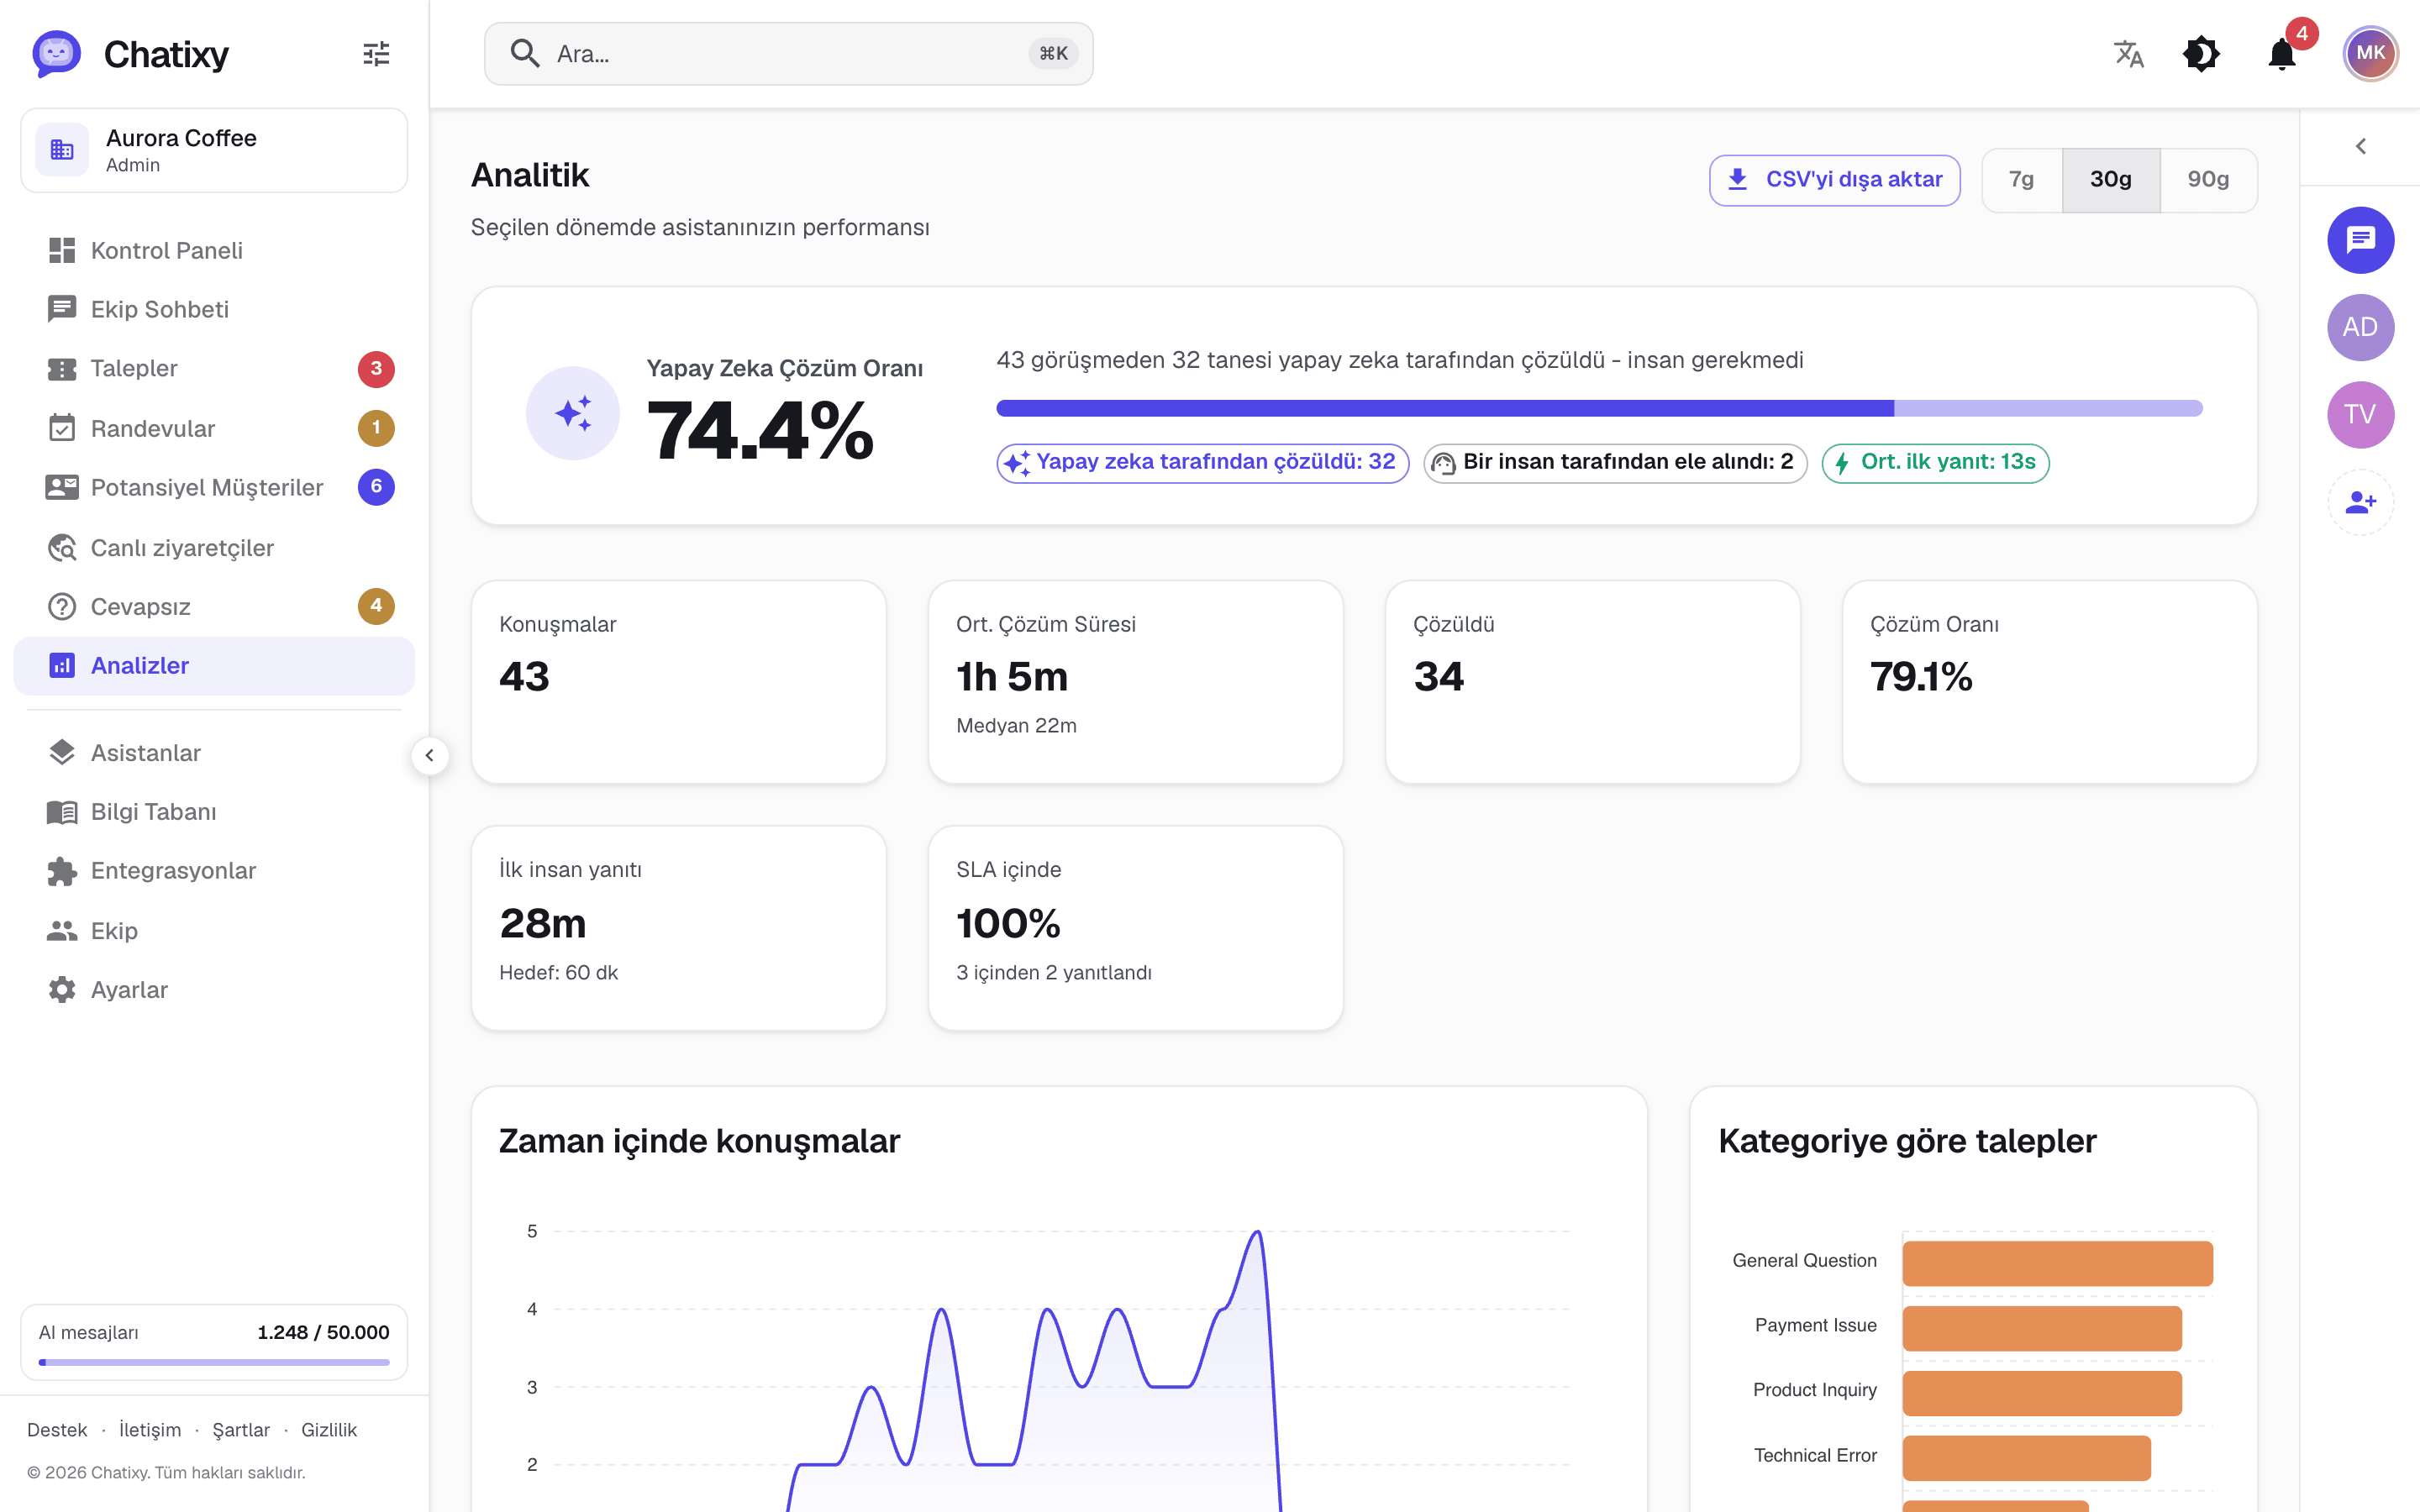The height and width of the screenshot is (1512, 2420).
Task: Click the Technical Error bar
Action: click(2026, 1458)
